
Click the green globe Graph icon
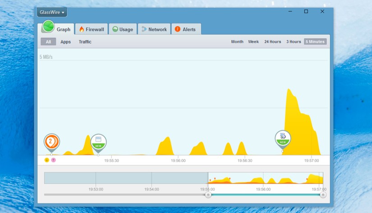point(48,26)
